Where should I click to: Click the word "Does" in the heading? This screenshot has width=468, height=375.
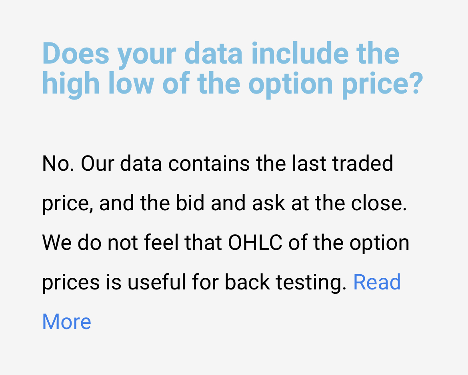(x=76, y=54)
